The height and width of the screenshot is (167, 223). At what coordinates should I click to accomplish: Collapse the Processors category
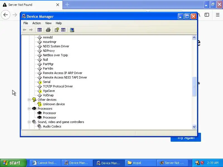[x=29, y=109]
